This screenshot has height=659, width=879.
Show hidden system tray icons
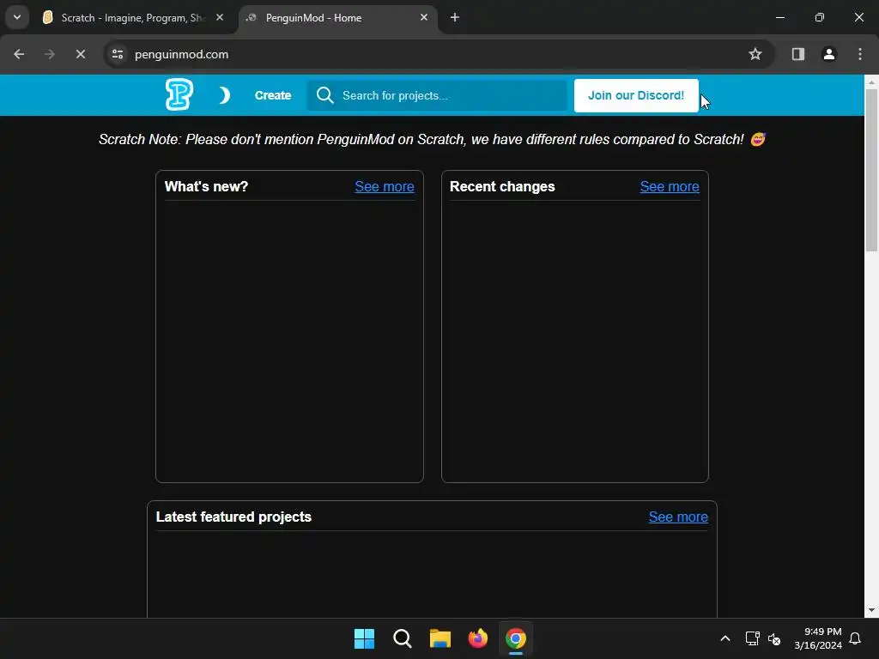coord(724,638)
